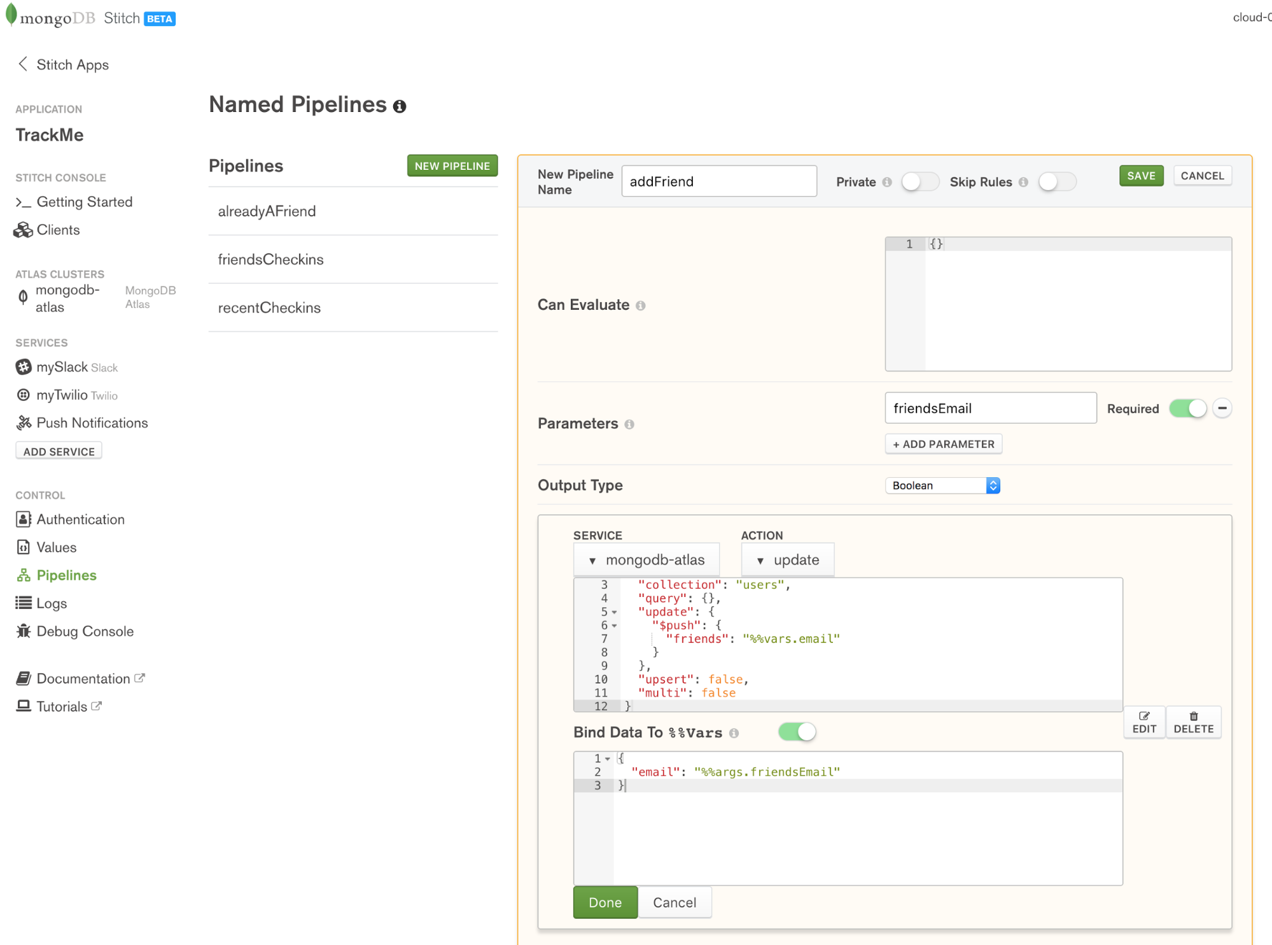Click the NEW PIPELINE button
The height and width of the screenshot is (945, 1272).
point(452,165)
